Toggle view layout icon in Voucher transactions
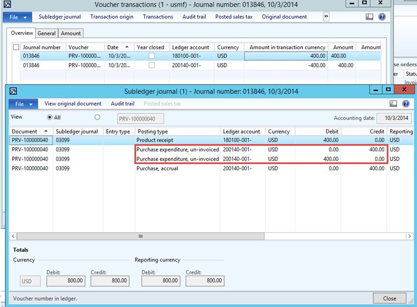The image size is (417, 307). (x=369, y=17)
